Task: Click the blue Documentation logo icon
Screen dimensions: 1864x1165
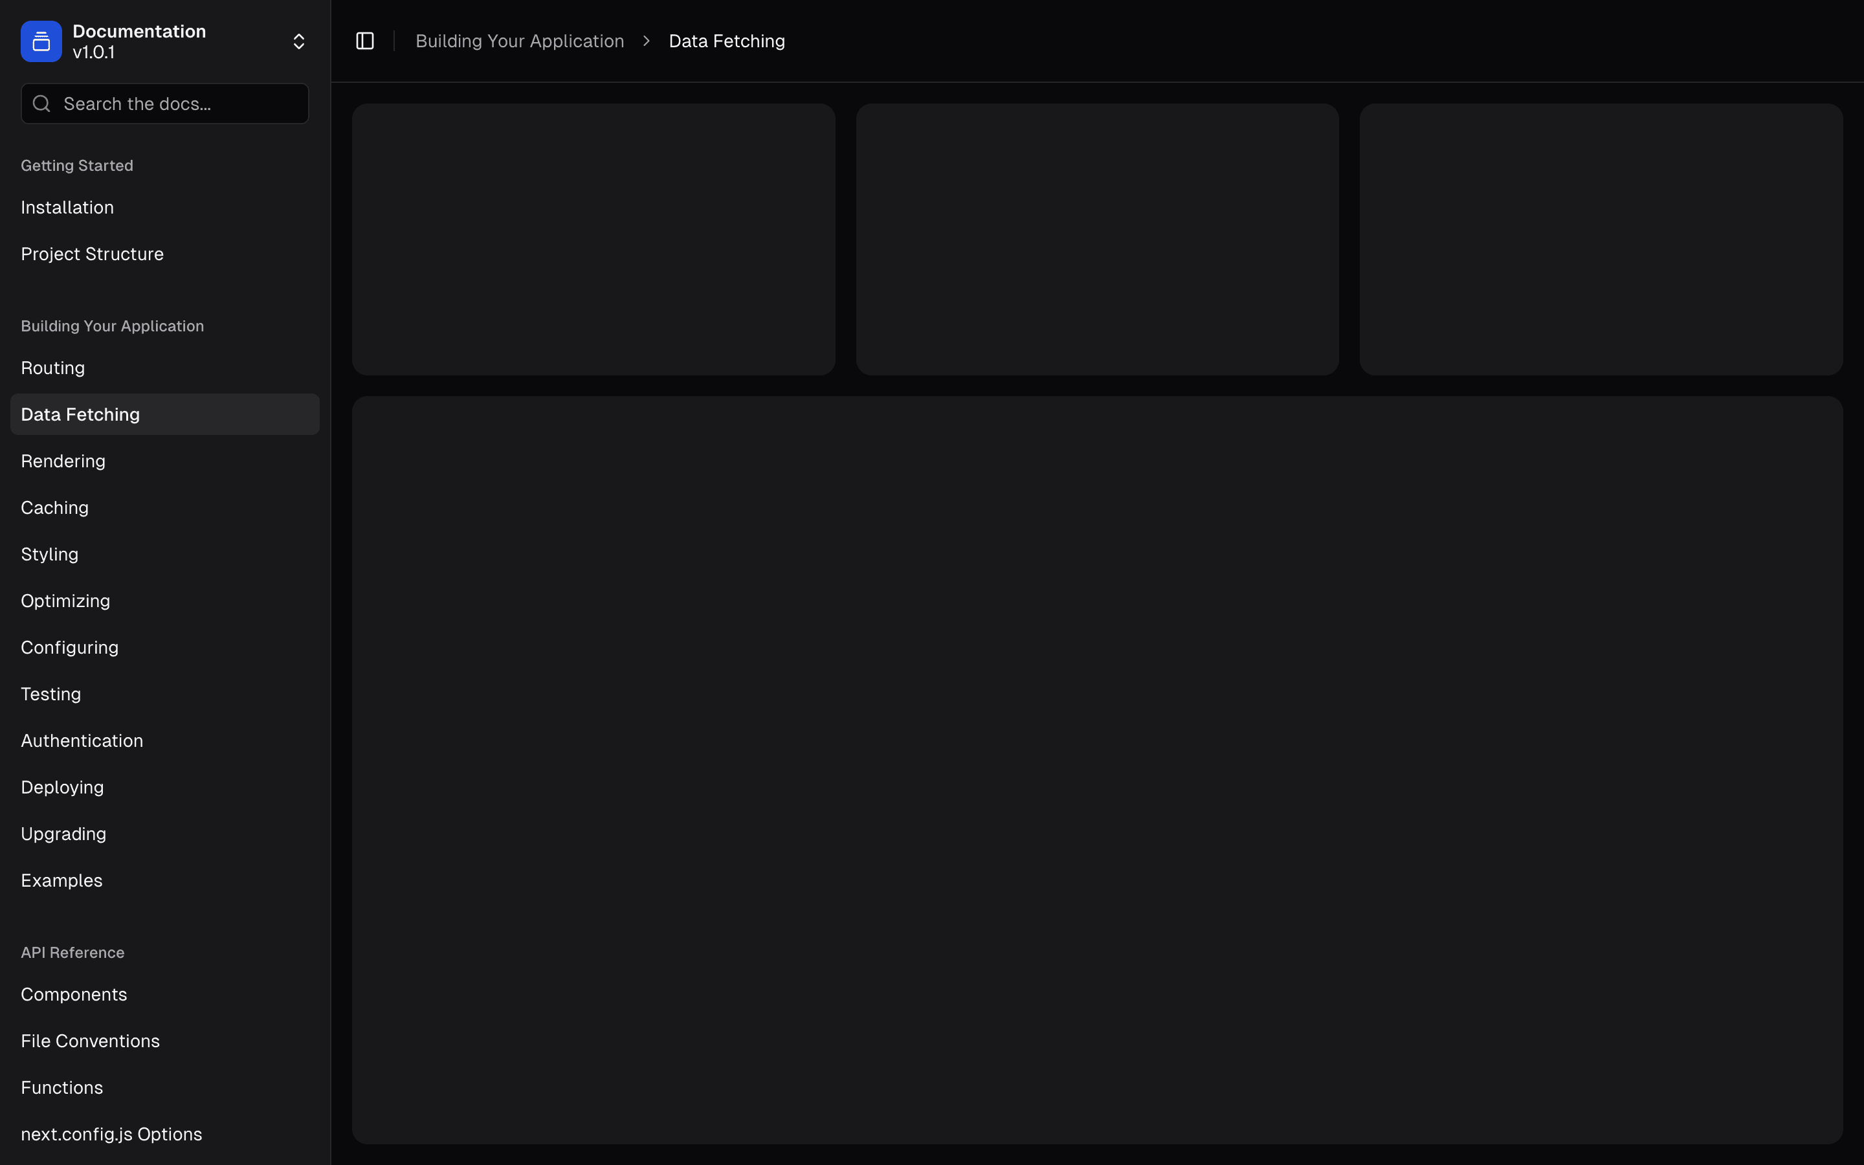Action: (x=40, y=41)
